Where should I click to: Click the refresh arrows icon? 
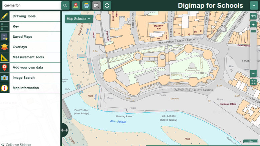tap(107, 5)
